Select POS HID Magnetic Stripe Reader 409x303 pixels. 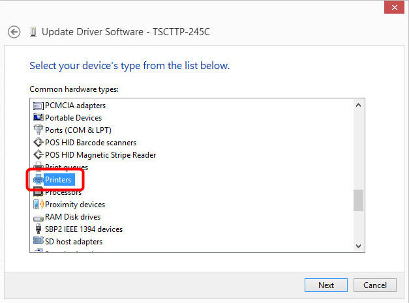click(x=100, y=155)
